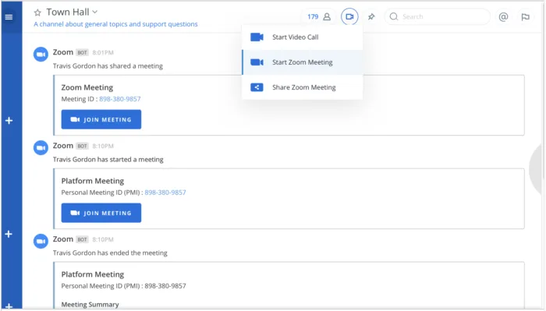Viewport: 546px width, 311px height.
Task: Open Zoom bot avatar on 8:01PM post
Action: [41, 55]
